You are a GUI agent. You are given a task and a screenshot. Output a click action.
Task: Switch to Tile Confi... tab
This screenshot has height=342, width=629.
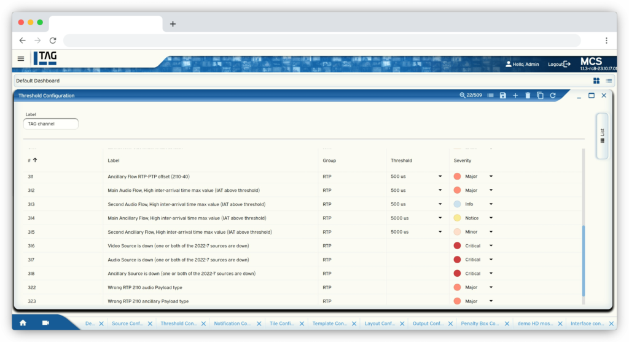click(281, 324)
